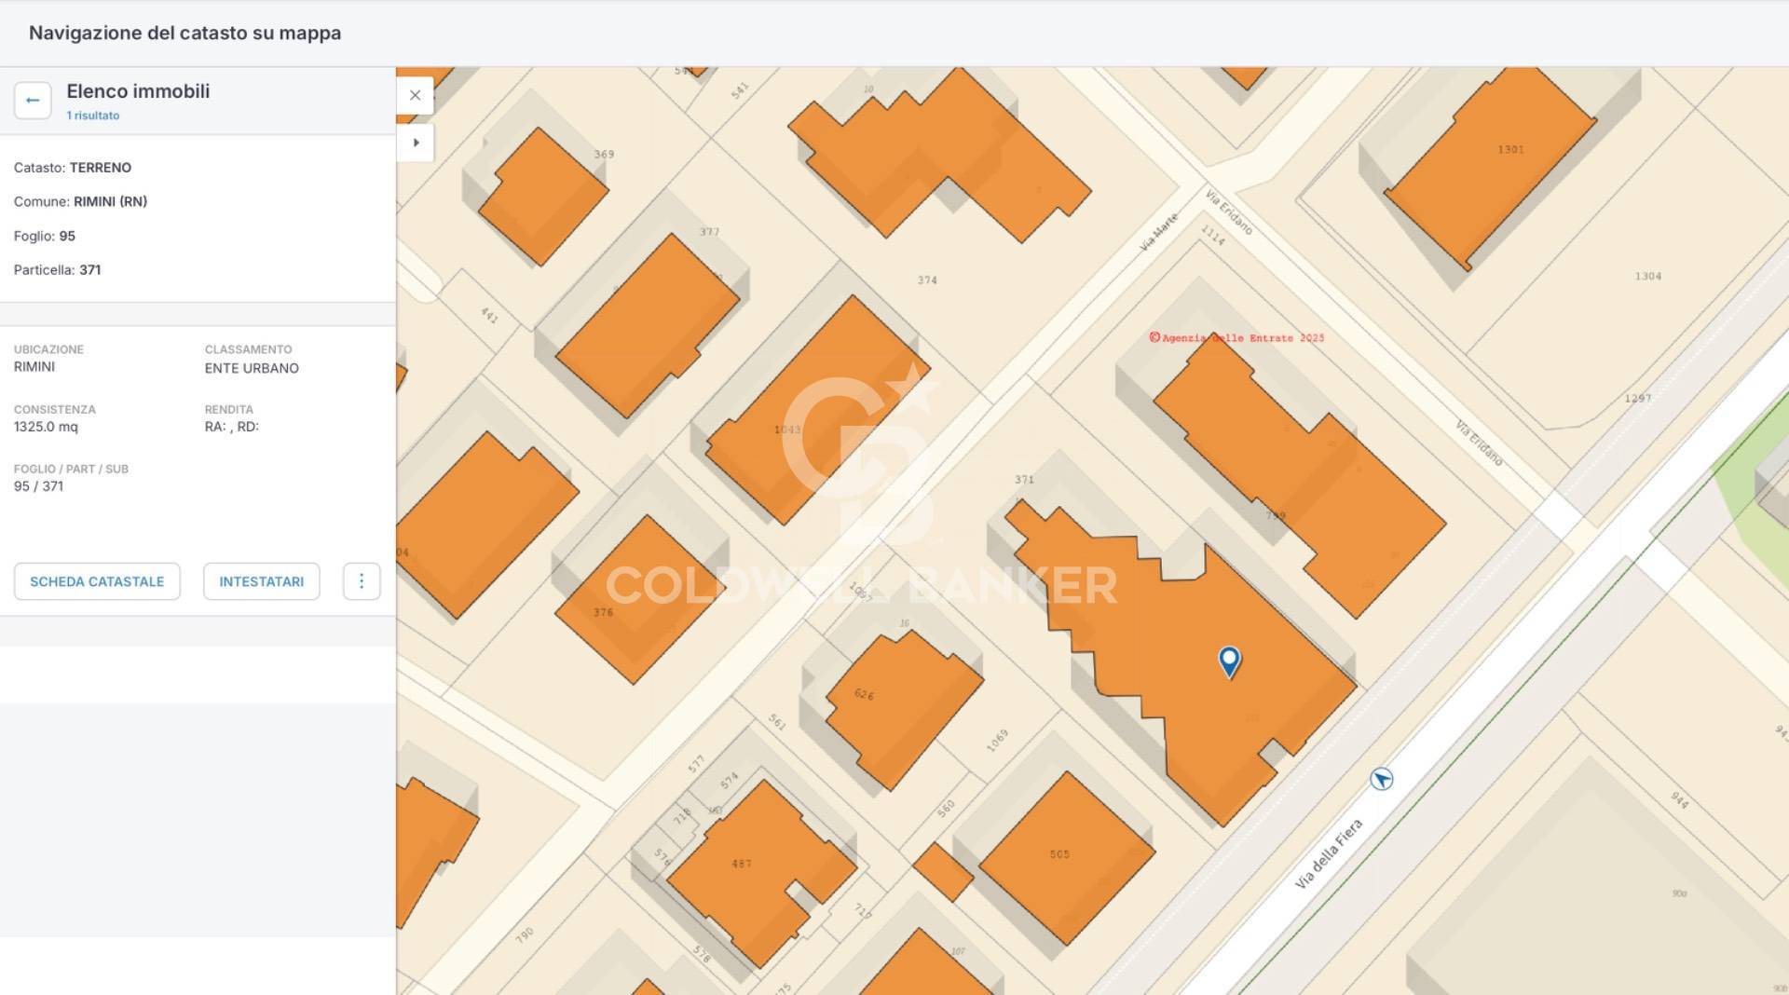Click the '1325.0 mq' consistenza value

pyautogui.click(x=46, y=427)
